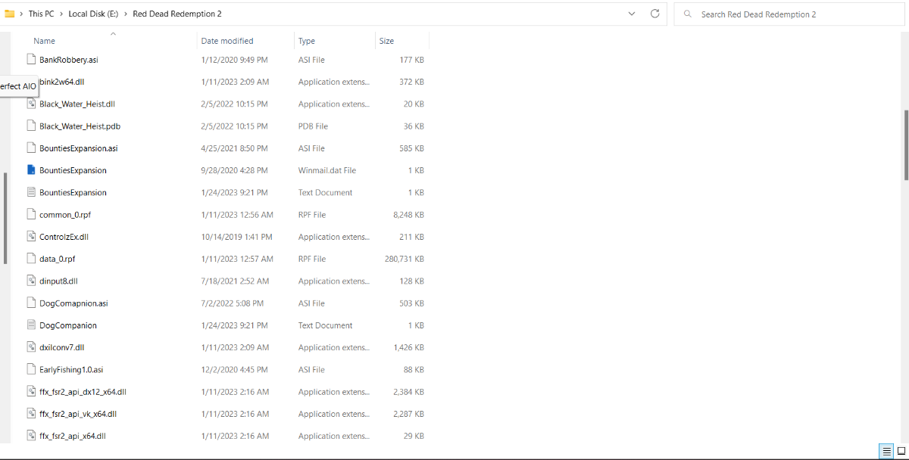The width and height of the screenshot is (909, 460).
Task: Sort files by Date modified column header
Action: point(227,41)
